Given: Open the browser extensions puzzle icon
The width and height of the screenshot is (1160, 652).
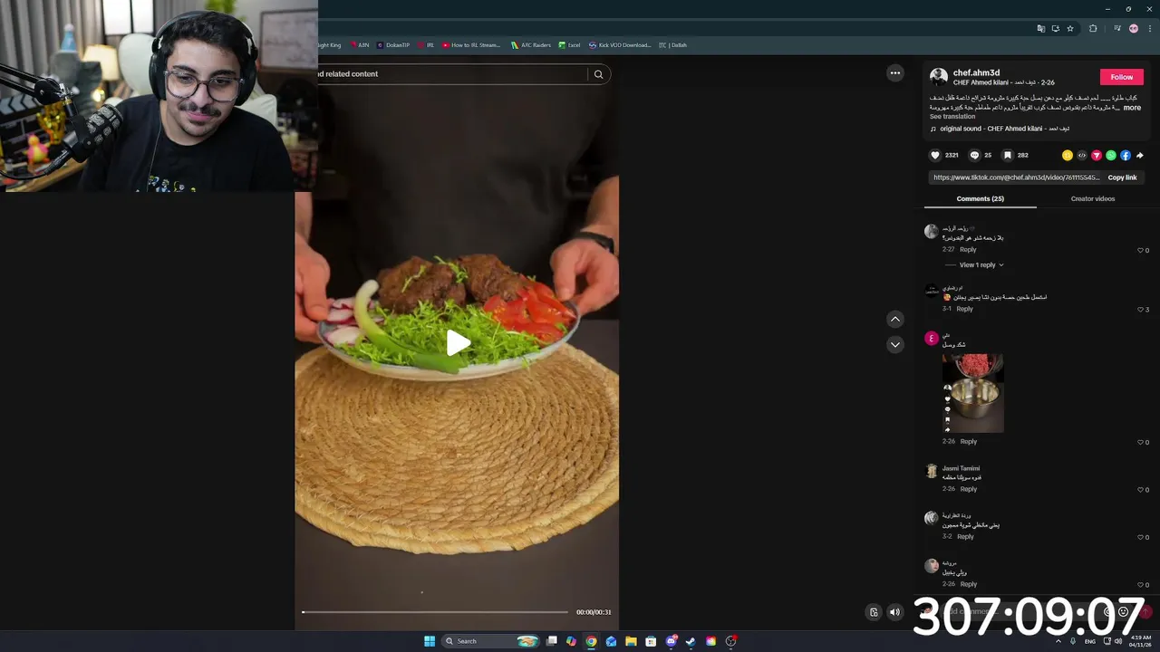Looking at the screenshot, I should (x=1093, y=28).
